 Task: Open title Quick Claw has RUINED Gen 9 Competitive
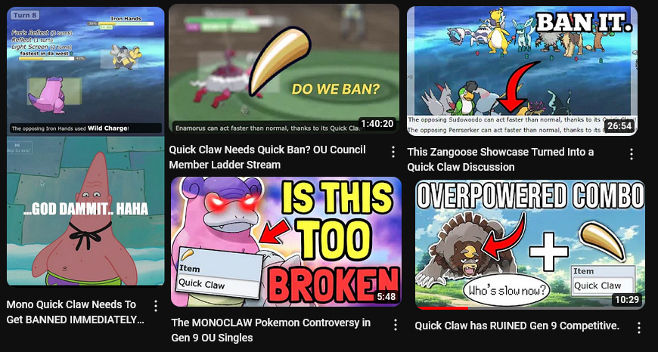[517, 326]
